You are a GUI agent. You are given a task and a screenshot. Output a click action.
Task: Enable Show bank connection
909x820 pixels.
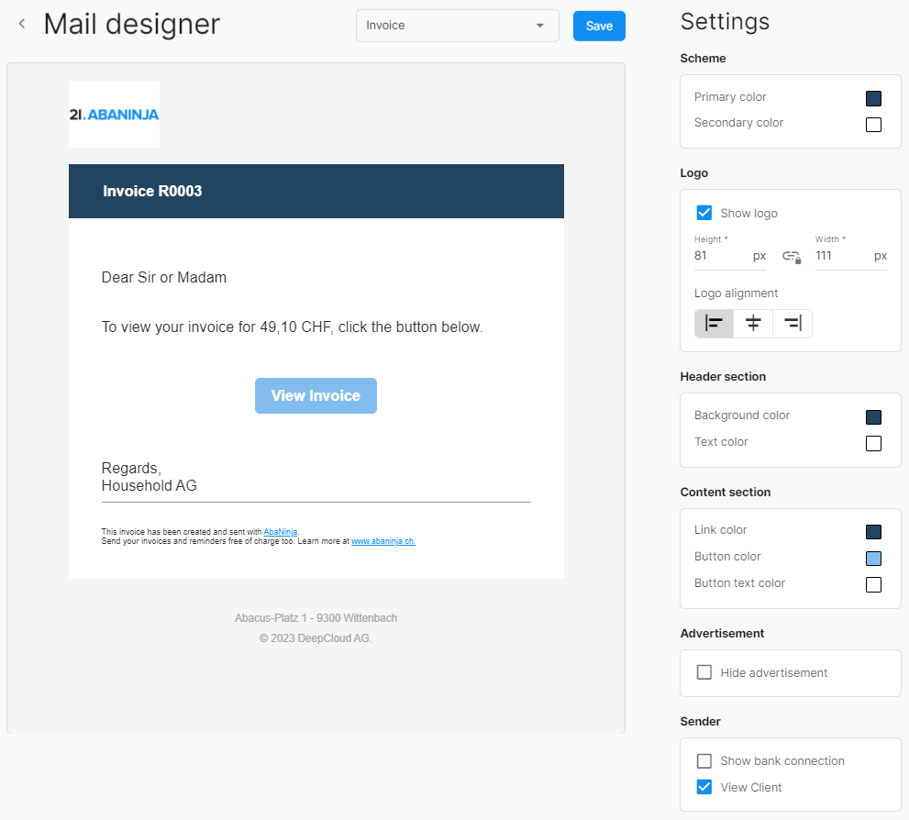click(704, 760)
